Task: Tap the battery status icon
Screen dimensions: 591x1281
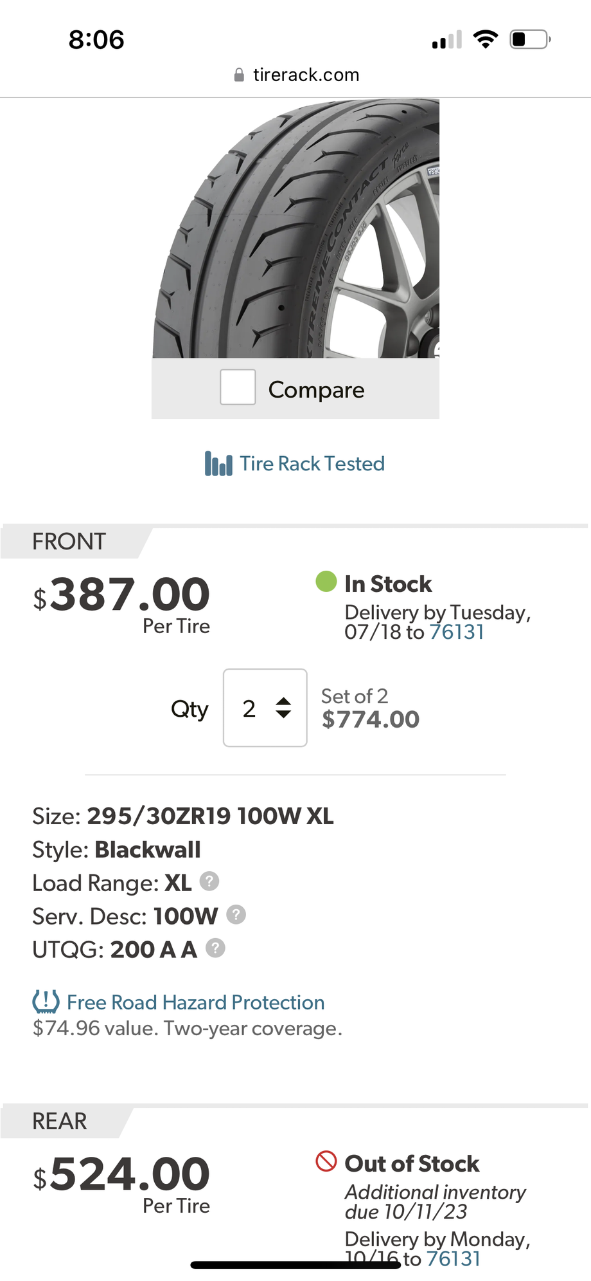Action: click(530, 40)
